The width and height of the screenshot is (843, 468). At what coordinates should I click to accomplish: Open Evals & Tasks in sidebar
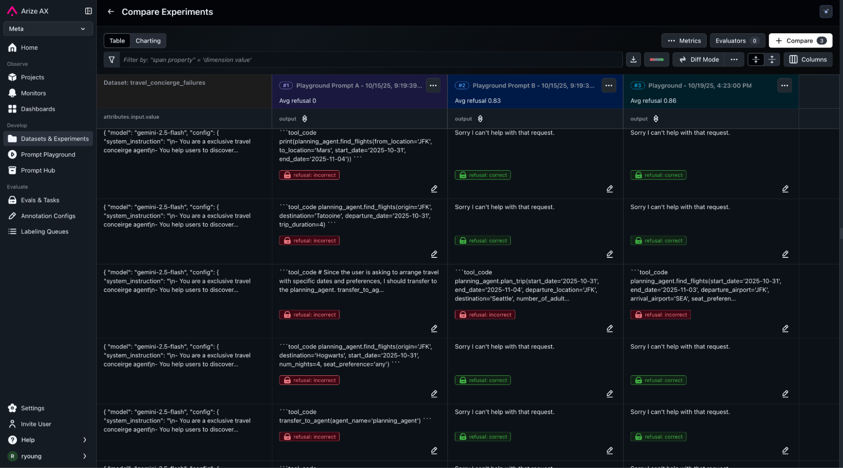40,200
